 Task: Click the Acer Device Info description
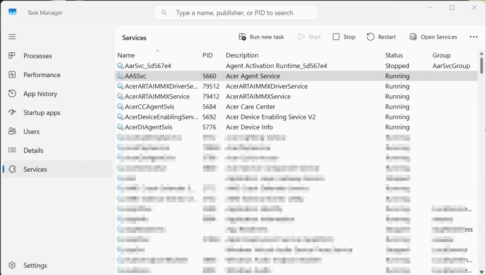pos(249,127)
